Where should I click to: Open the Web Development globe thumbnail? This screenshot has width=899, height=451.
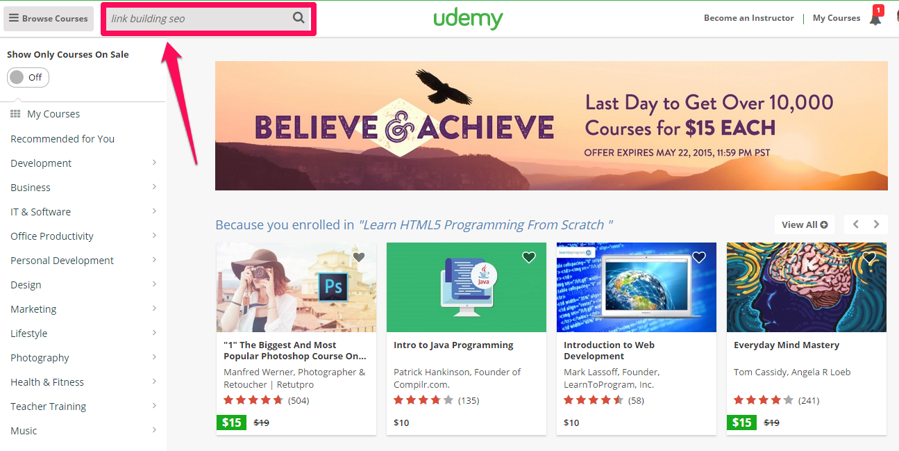(x=637, y=287)
